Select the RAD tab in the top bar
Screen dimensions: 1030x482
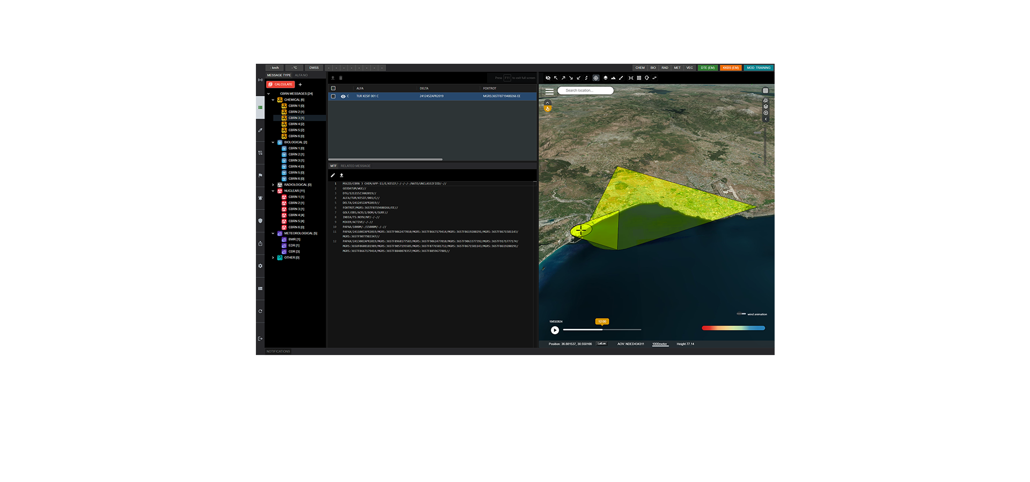pos(665,68)
